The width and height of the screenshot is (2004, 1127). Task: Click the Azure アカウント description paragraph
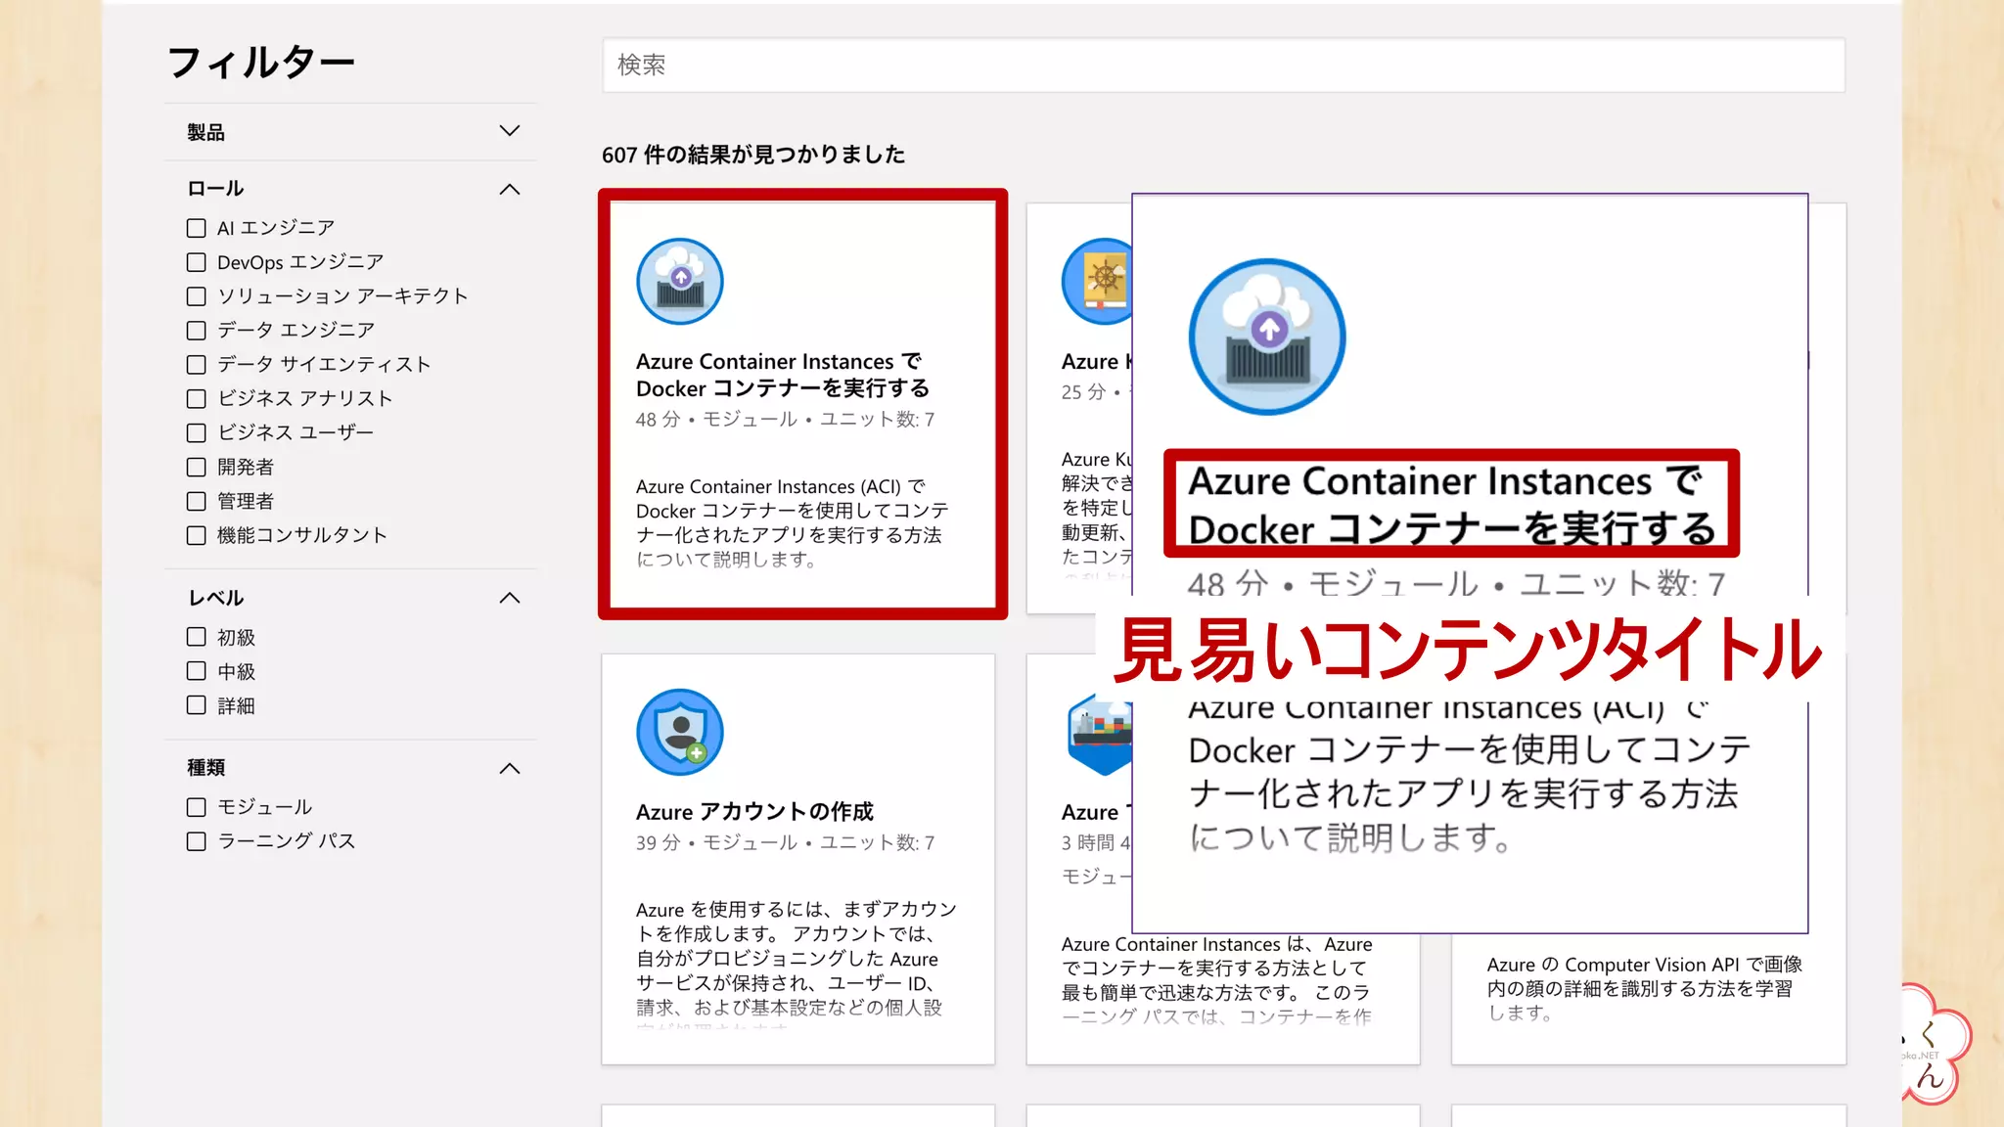[796, 964]
